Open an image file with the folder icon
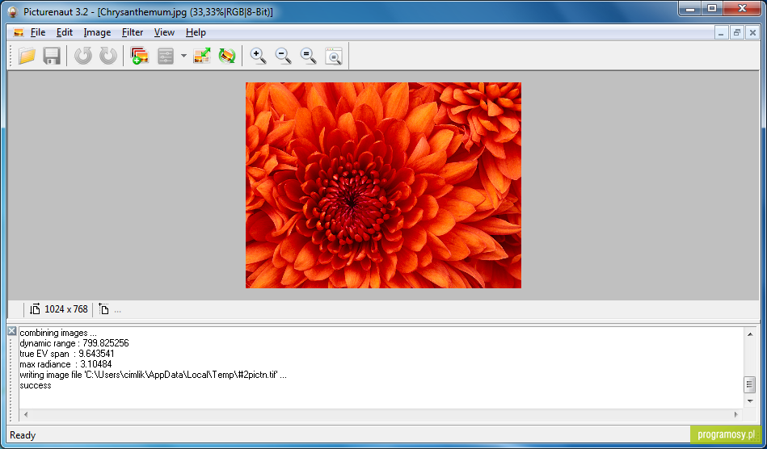Screen dimensions: 767x449 tap(27, 56)
